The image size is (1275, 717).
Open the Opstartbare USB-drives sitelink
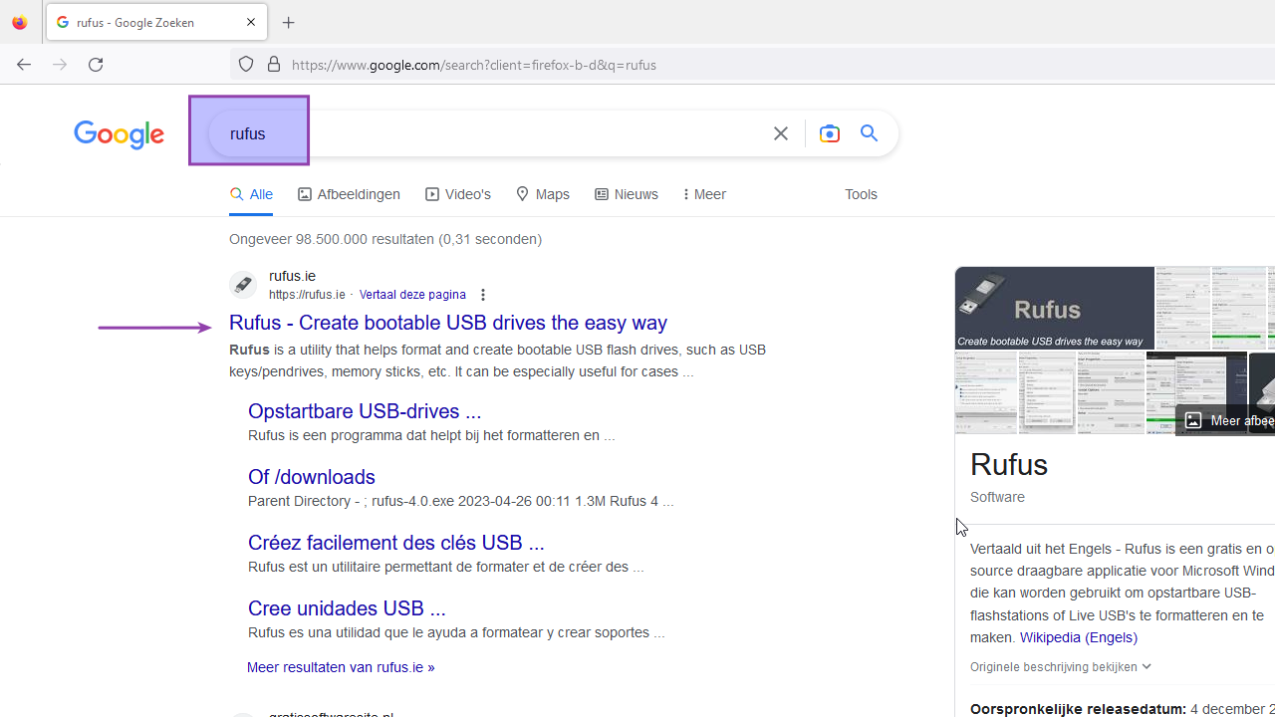tap(365, 411)
